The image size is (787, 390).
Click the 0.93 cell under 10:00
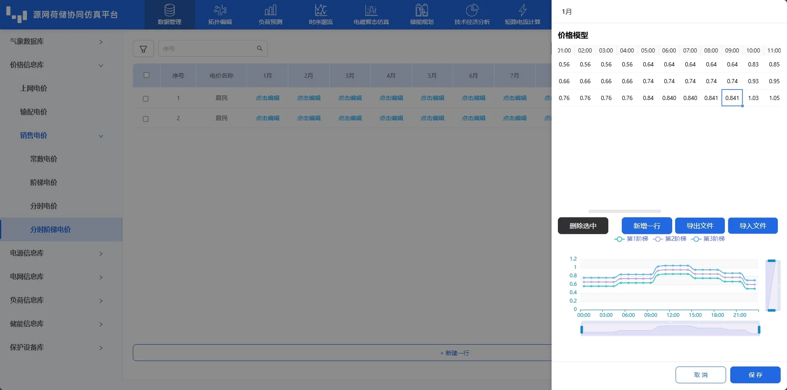pos(753,81)
